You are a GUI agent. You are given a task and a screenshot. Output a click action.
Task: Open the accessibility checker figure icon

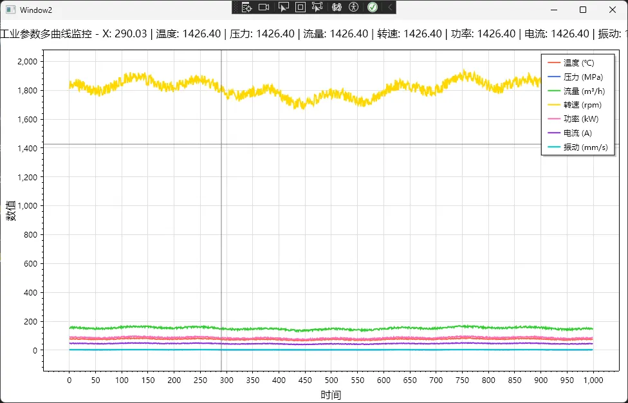(353, 7)
